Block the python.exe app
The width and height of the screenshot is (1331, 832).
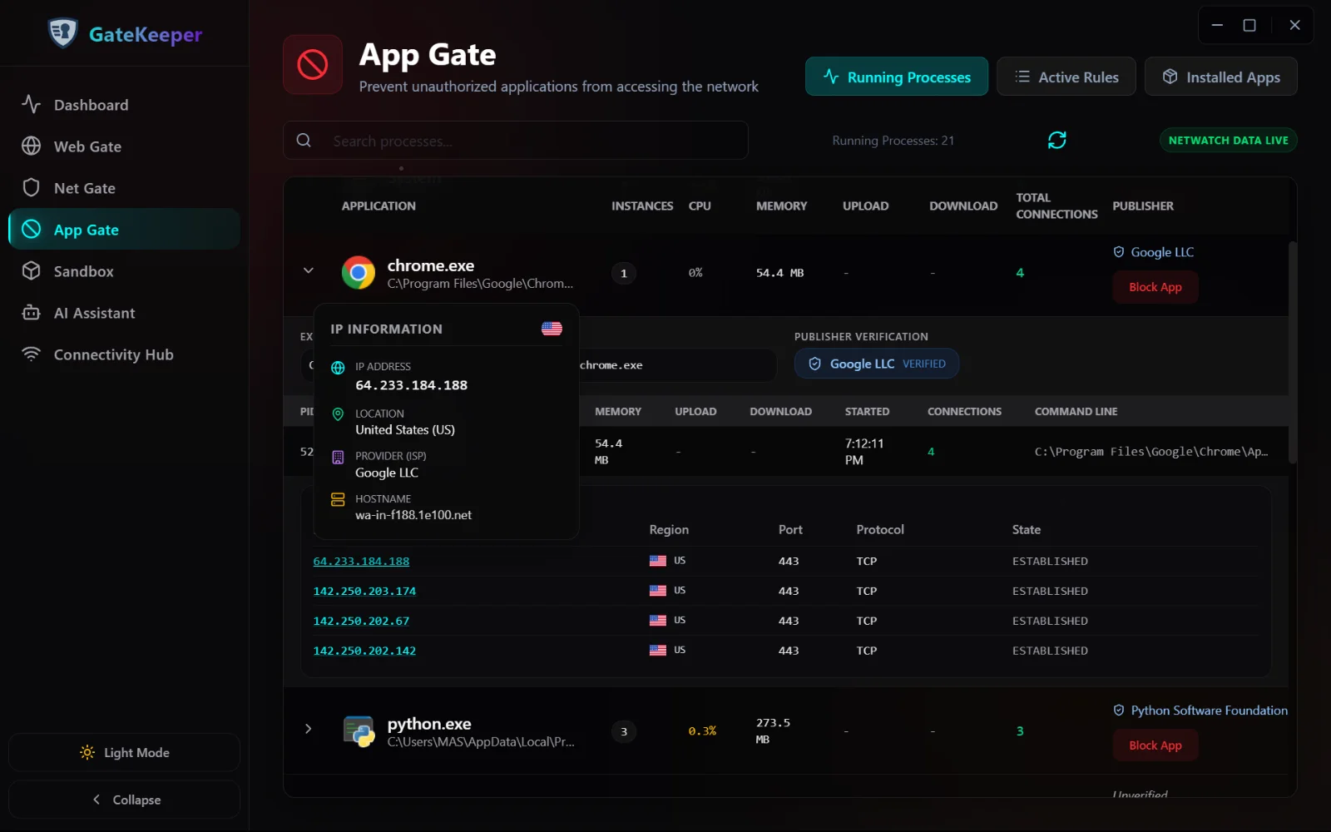(1155, 745)
